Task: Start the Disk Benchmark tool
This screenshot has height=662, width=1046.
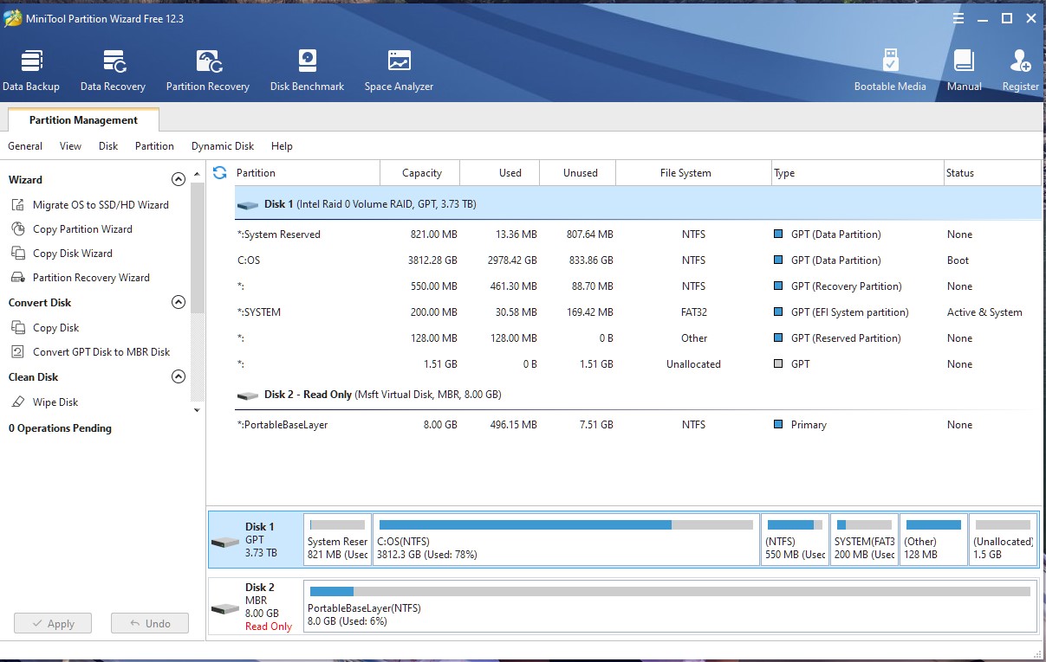Action: pos(307,71)
